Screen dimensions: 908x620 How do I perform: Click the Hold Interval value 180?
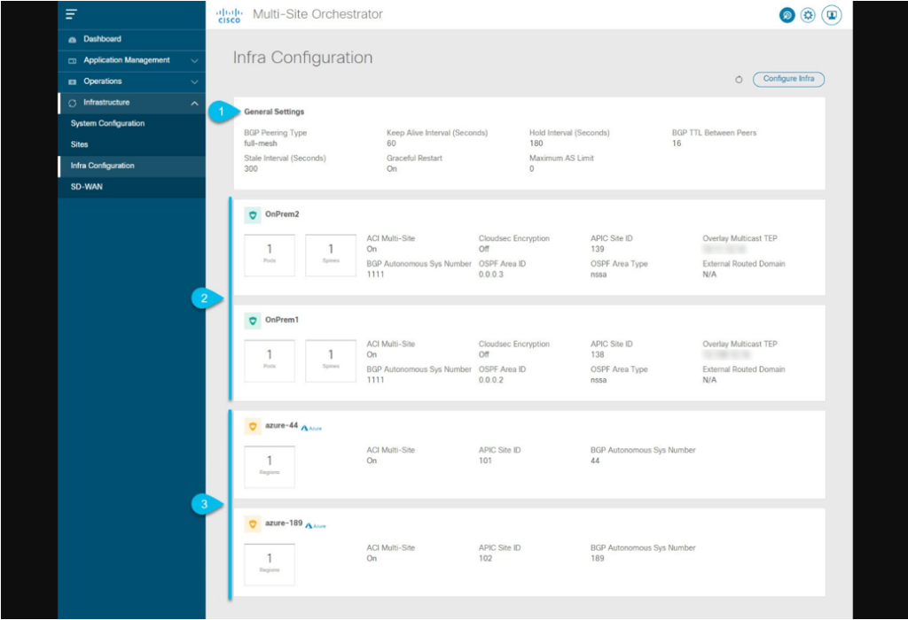pyautogui.click(x=536, y=143)
